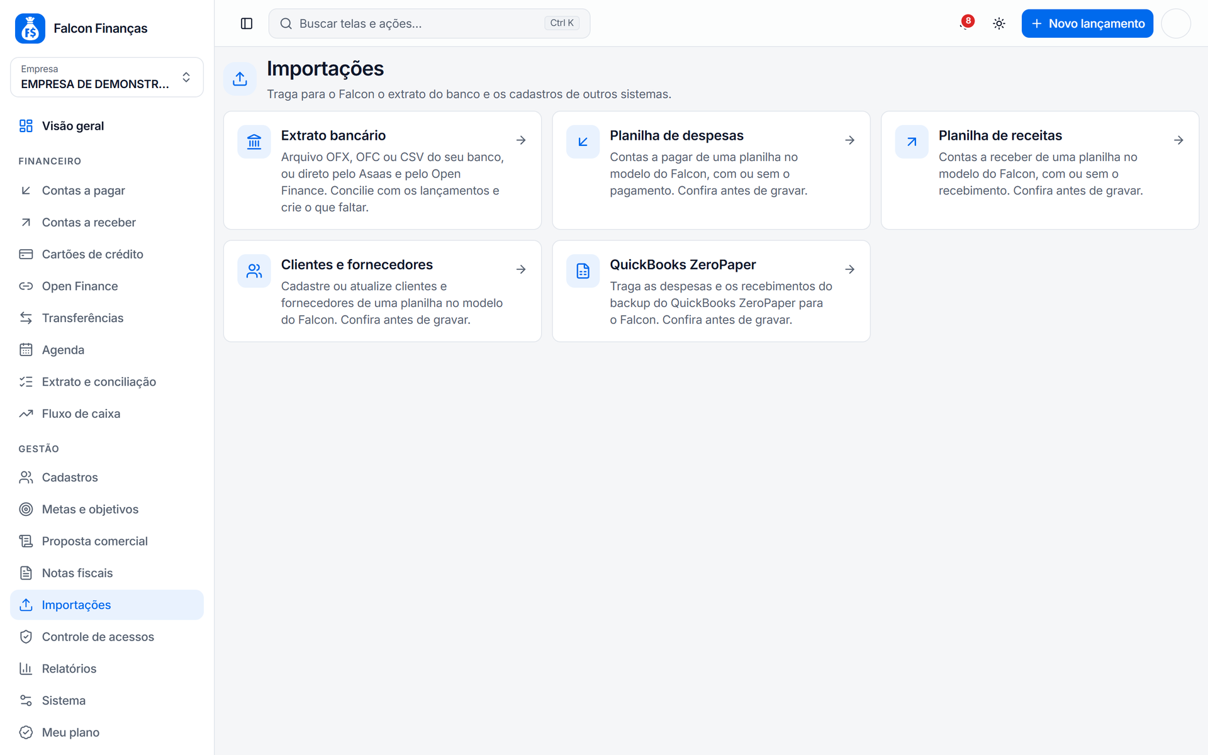Focus the Buscar telas e ações search field
1208x755 pixels.
pyautogui.click(x=429, y=23)
